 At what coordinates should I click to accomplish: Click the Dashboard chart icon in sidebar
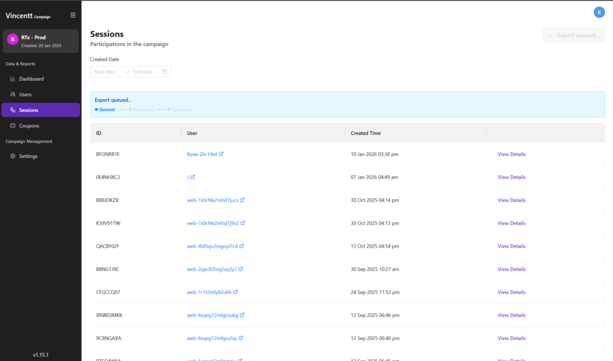click(x=13, y=79)
